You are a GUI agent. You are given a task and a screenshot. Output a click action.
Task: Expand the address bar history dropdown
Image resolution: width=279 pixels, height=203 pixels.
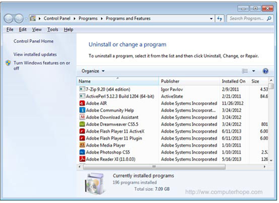pyautogui.click(x=211, y=18)
